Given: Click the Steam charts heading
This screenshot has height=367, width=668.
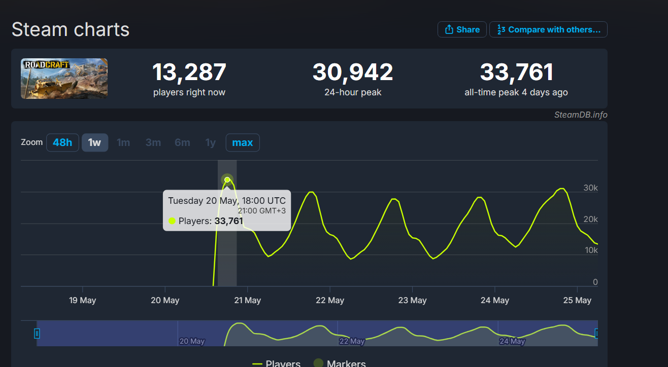Looking at the screenshot, I should coord(71,29).
